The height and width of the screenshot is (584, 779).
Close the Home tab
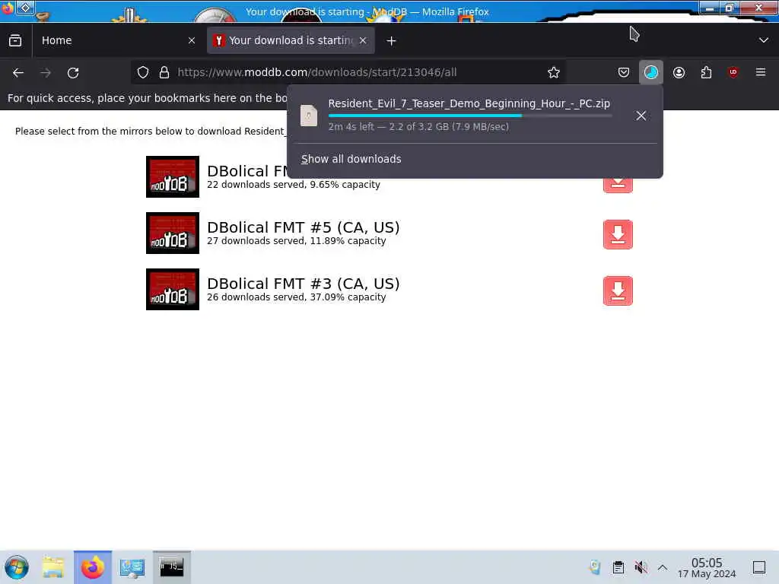(x=191, y=41)
